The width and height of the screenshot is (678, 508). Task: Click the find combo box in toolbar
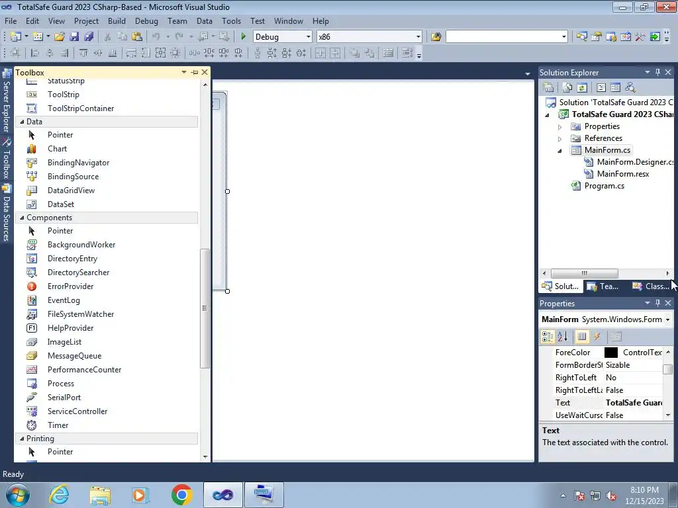(x=507, y=37)
